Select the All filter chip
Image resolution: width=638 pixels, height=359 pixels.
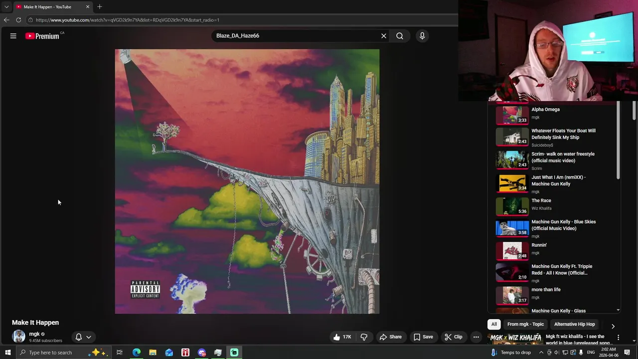[494, 324]
